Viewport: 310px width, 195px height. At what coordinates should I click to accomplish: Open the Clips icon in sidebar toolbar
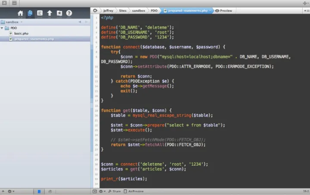point(40,13)
